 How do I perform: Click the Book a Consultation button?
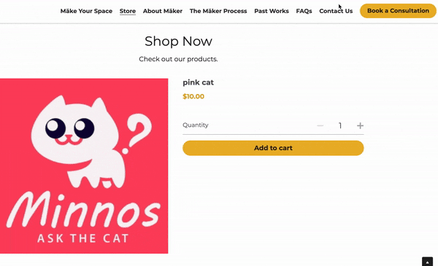coord(398,11)
